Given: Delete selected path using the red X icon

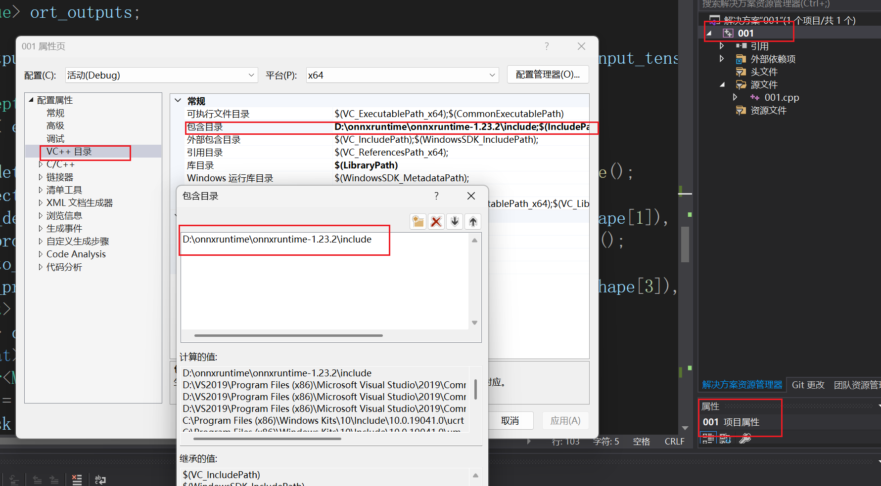Looking at the screenshot, I should (x=436, y=221).
